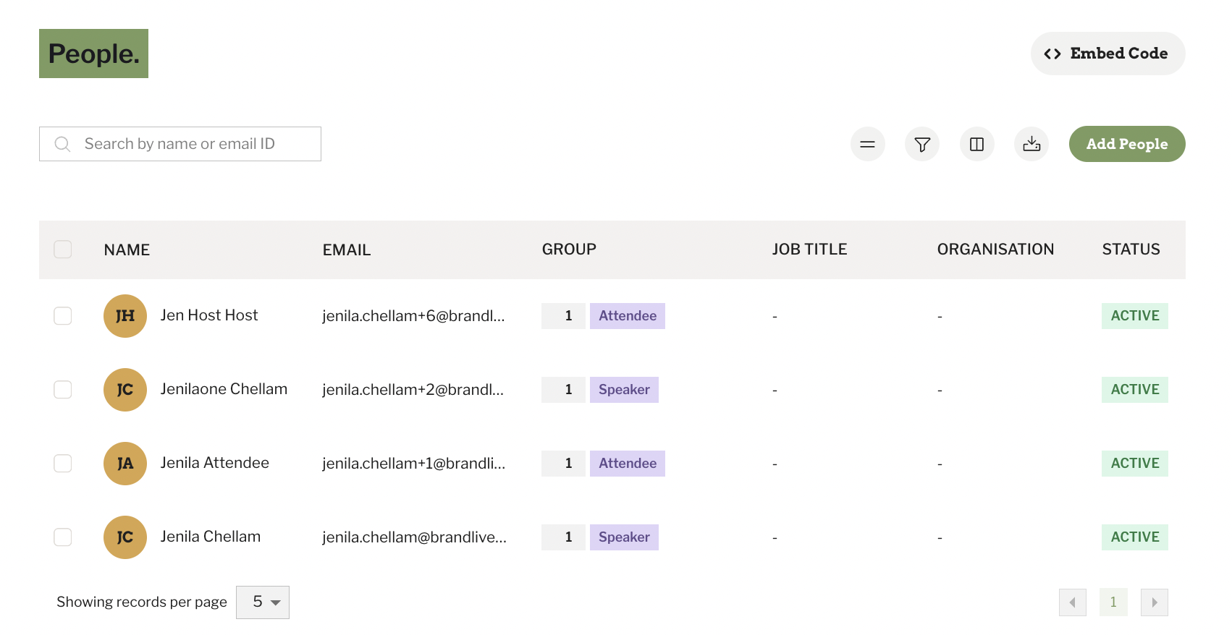1232x635 pixels.
Task: Click ACTIVE status of Jenila Attendee
Action: 1135,464
